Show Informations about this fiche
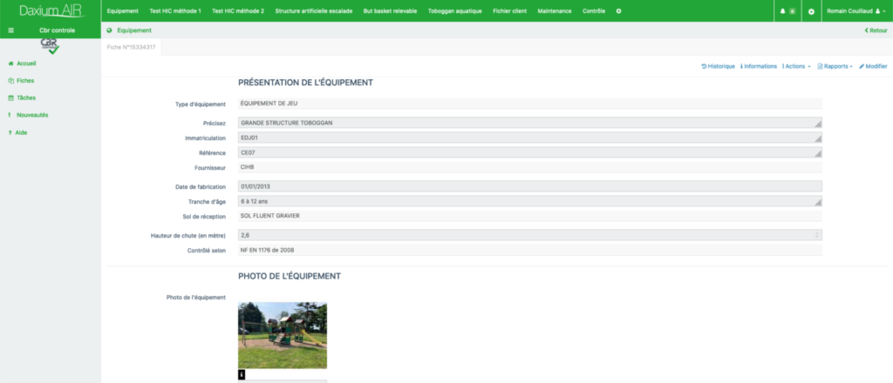This screenshot has height=383, width=893. pos(759,66)
